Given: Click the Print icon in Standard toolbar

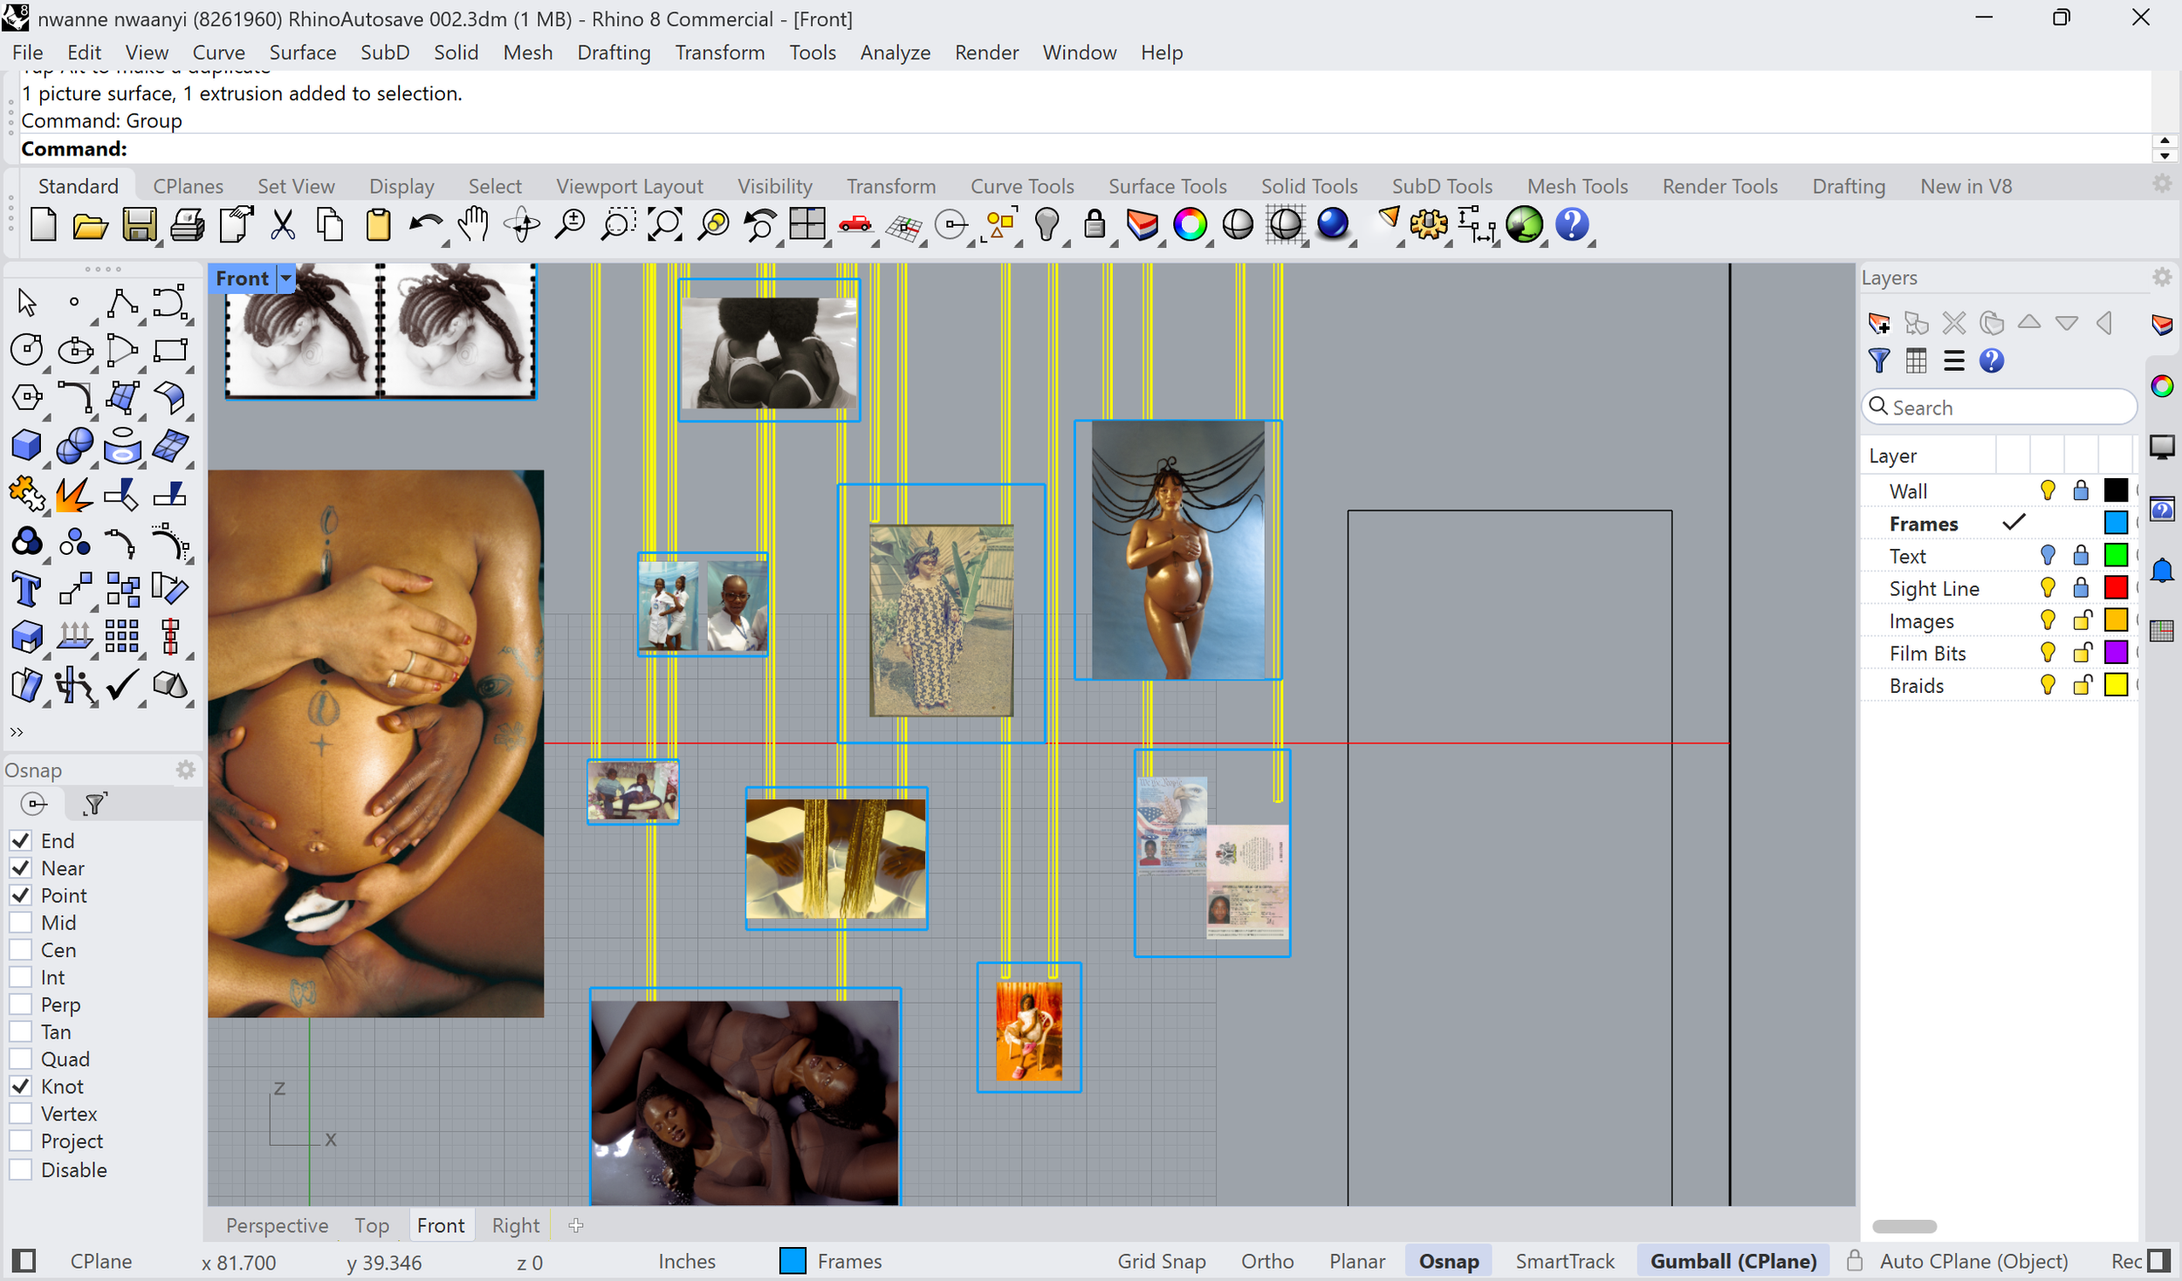Looking at the screenshot, I should (x=187, y=225).
